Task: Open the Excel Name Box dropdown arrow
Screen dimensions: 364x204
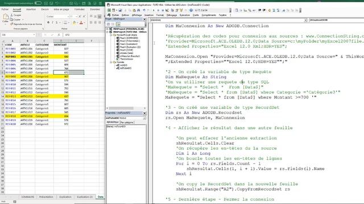Action: [x=34, y=35]
